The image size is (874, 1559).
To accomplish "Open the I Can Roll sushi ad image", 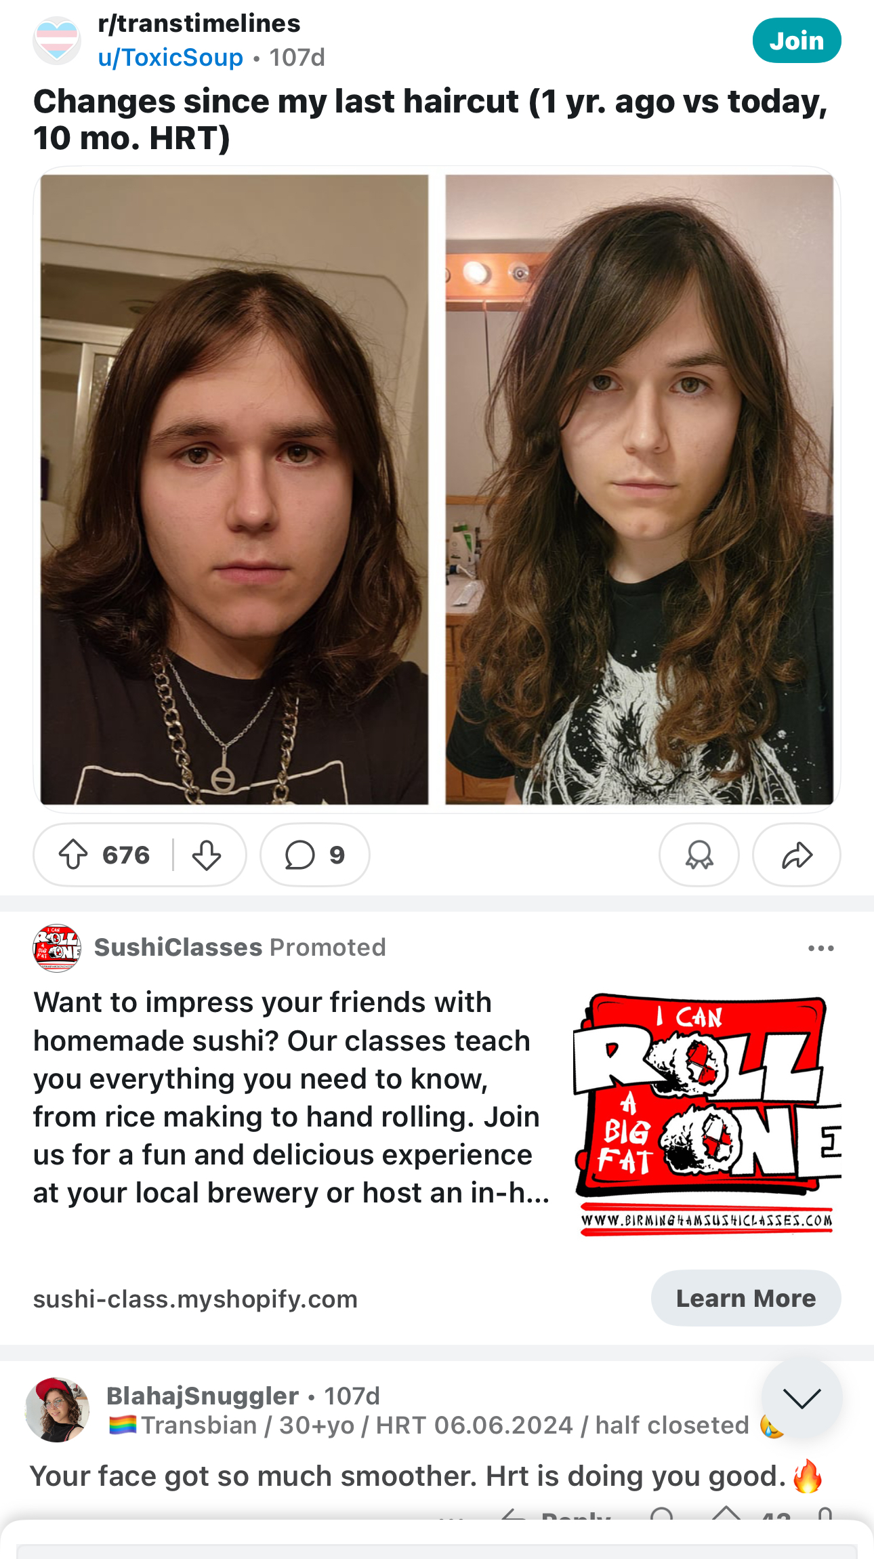I will [706, 1114].
